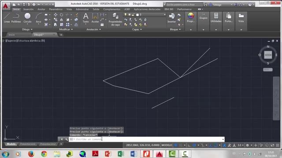Image resolution: width=282 pixels, height=158 pixels.
Task: Open Excel from the Windows taskbar
Action: point(121,154)
